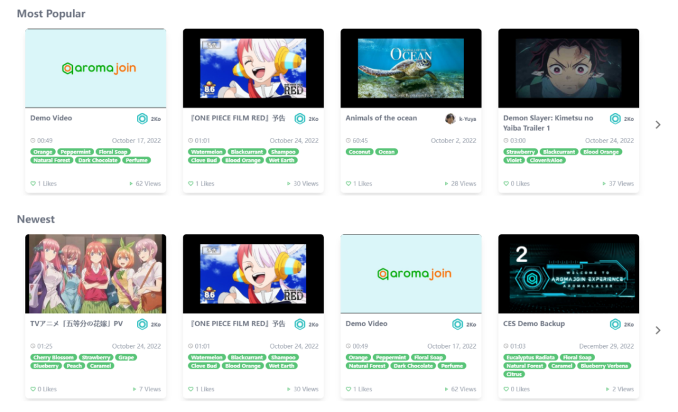Viewport: 678px width, 412px height.
Task: Open 'TVアニメ「五等分の花嫁」PV' title link
Action: [77, 324]
